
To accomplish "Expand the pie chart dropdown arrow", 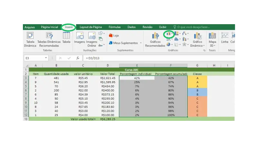I will [172, 44].
